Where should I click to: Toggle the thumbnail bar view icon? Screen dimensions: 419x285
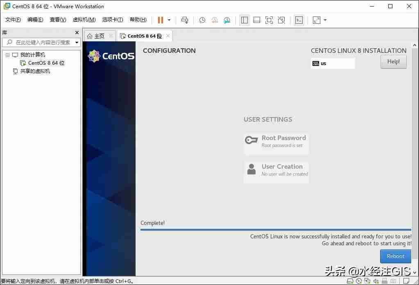[257, 20]
